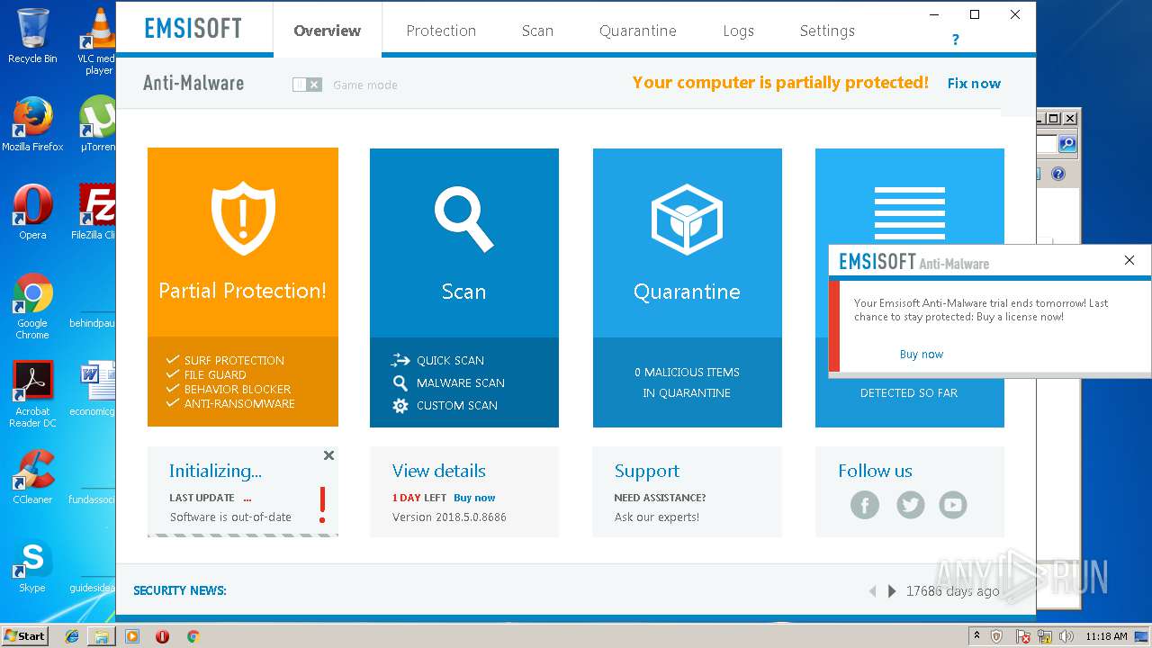Image resolution: width=1152 pixels, height=648 pixels.
Task: Open the Scan tab
Action: pyautogui.click(x=537, y=31)
